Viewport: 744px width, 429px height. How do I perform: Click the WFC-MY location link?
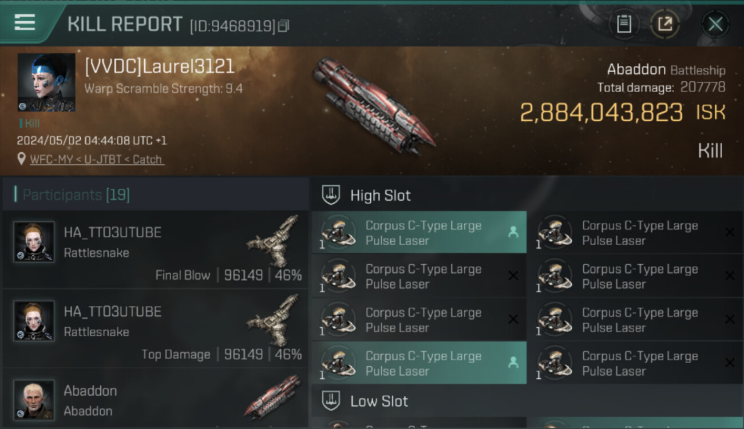97,160
